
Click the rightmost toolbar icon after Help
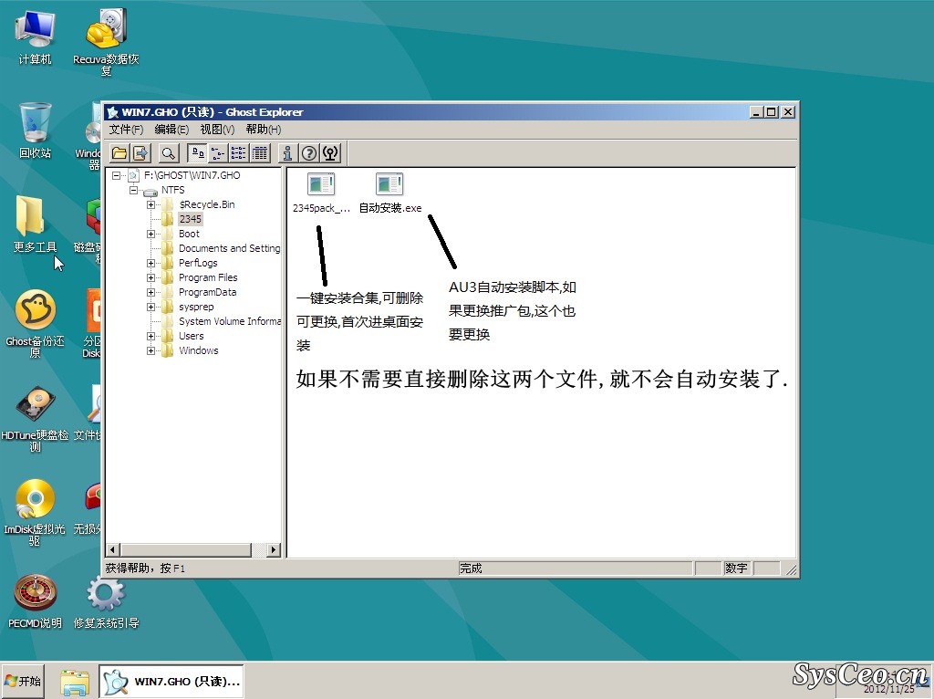[x=330, y=153]
